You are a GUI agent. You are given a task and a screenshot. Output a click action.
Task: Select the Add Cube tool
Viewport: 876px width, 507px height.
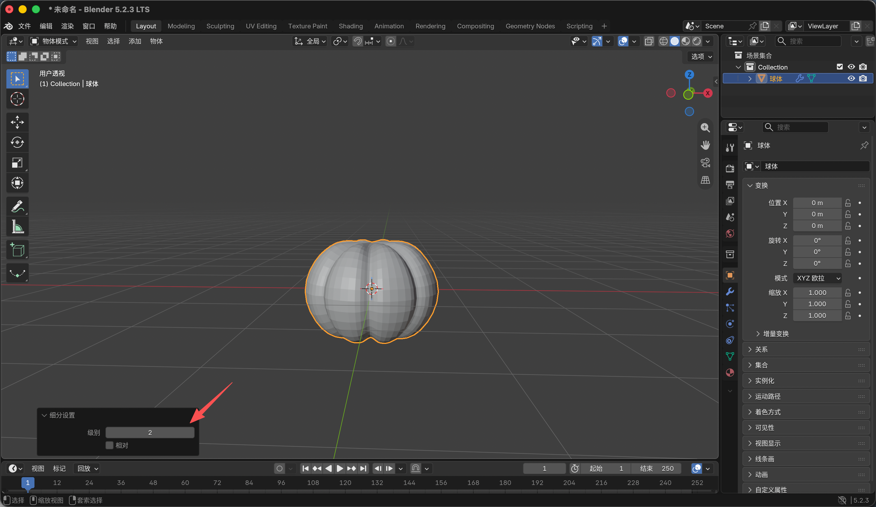[x=17, y=250]
